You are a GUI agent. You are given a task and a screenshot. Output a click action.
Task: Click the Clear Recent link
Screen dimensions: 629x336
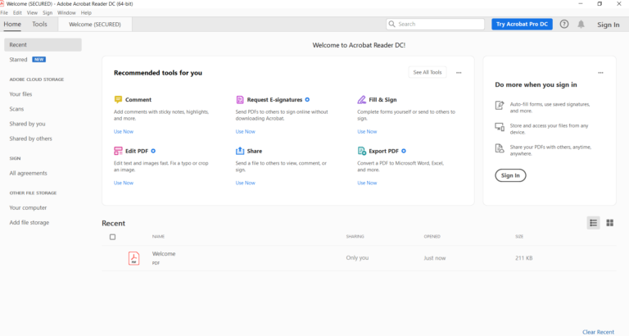tap(598, 332)
